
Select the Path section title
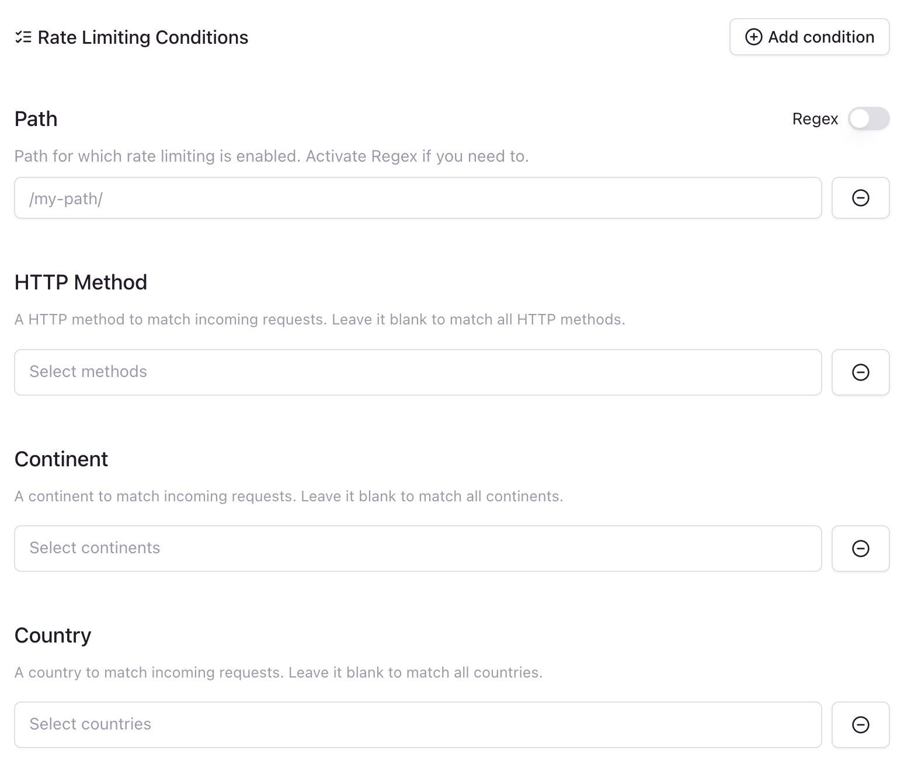coord(36,119)
